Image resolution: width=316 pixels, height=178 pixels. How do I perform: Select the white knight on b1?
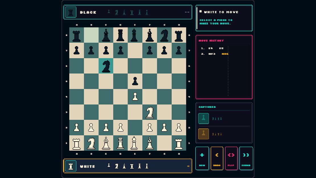[91, 143]
